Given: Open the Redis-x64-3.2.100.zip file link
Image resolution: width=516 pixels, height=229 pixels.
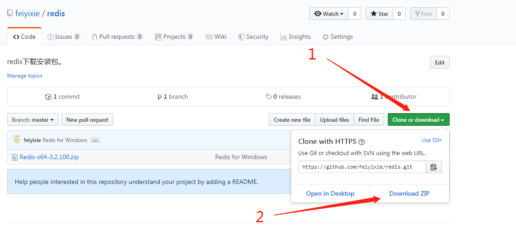Looking at the screenshot, I should tap(49, 157).
